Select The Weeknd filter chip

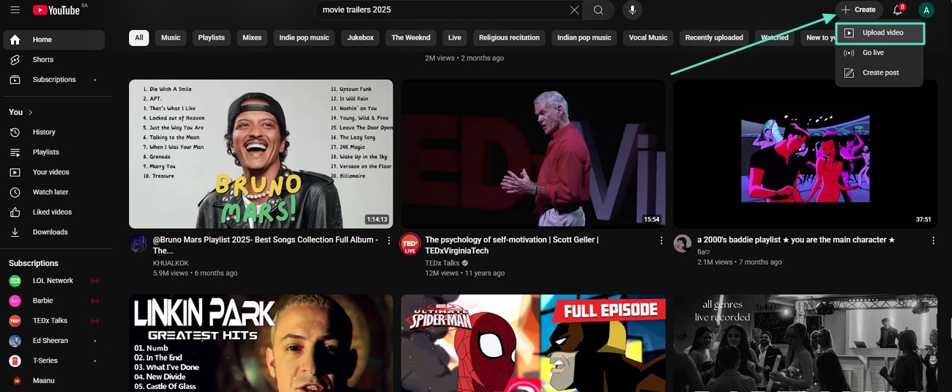point(411,37)
